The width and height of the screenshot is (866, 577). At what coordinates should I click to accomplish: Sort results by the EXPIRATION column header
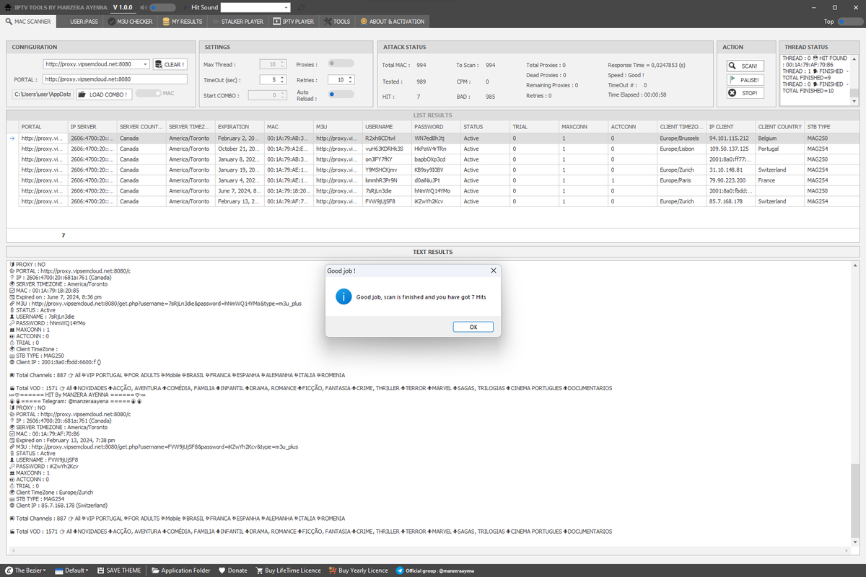click(239, 126)
